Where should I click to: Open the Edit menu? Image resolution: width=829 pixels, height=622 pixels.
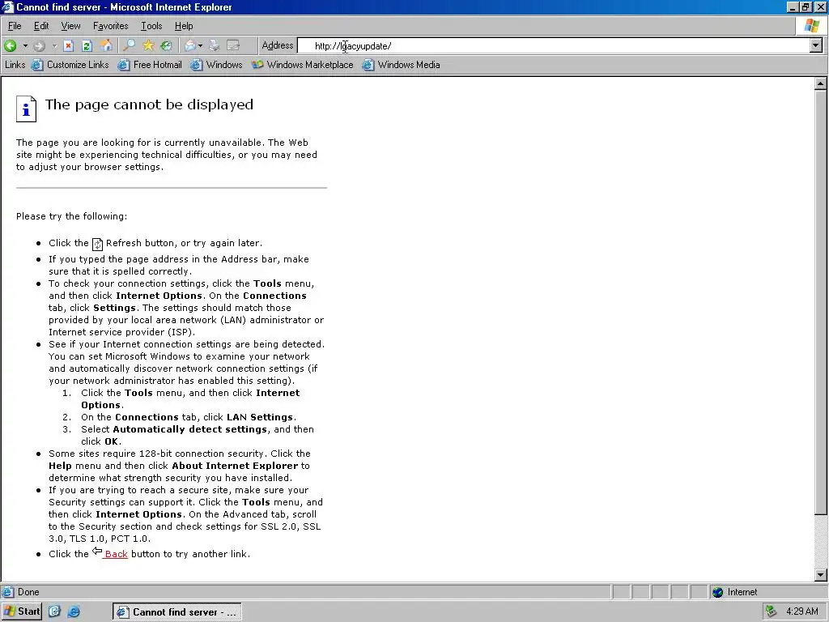(41, 26)
